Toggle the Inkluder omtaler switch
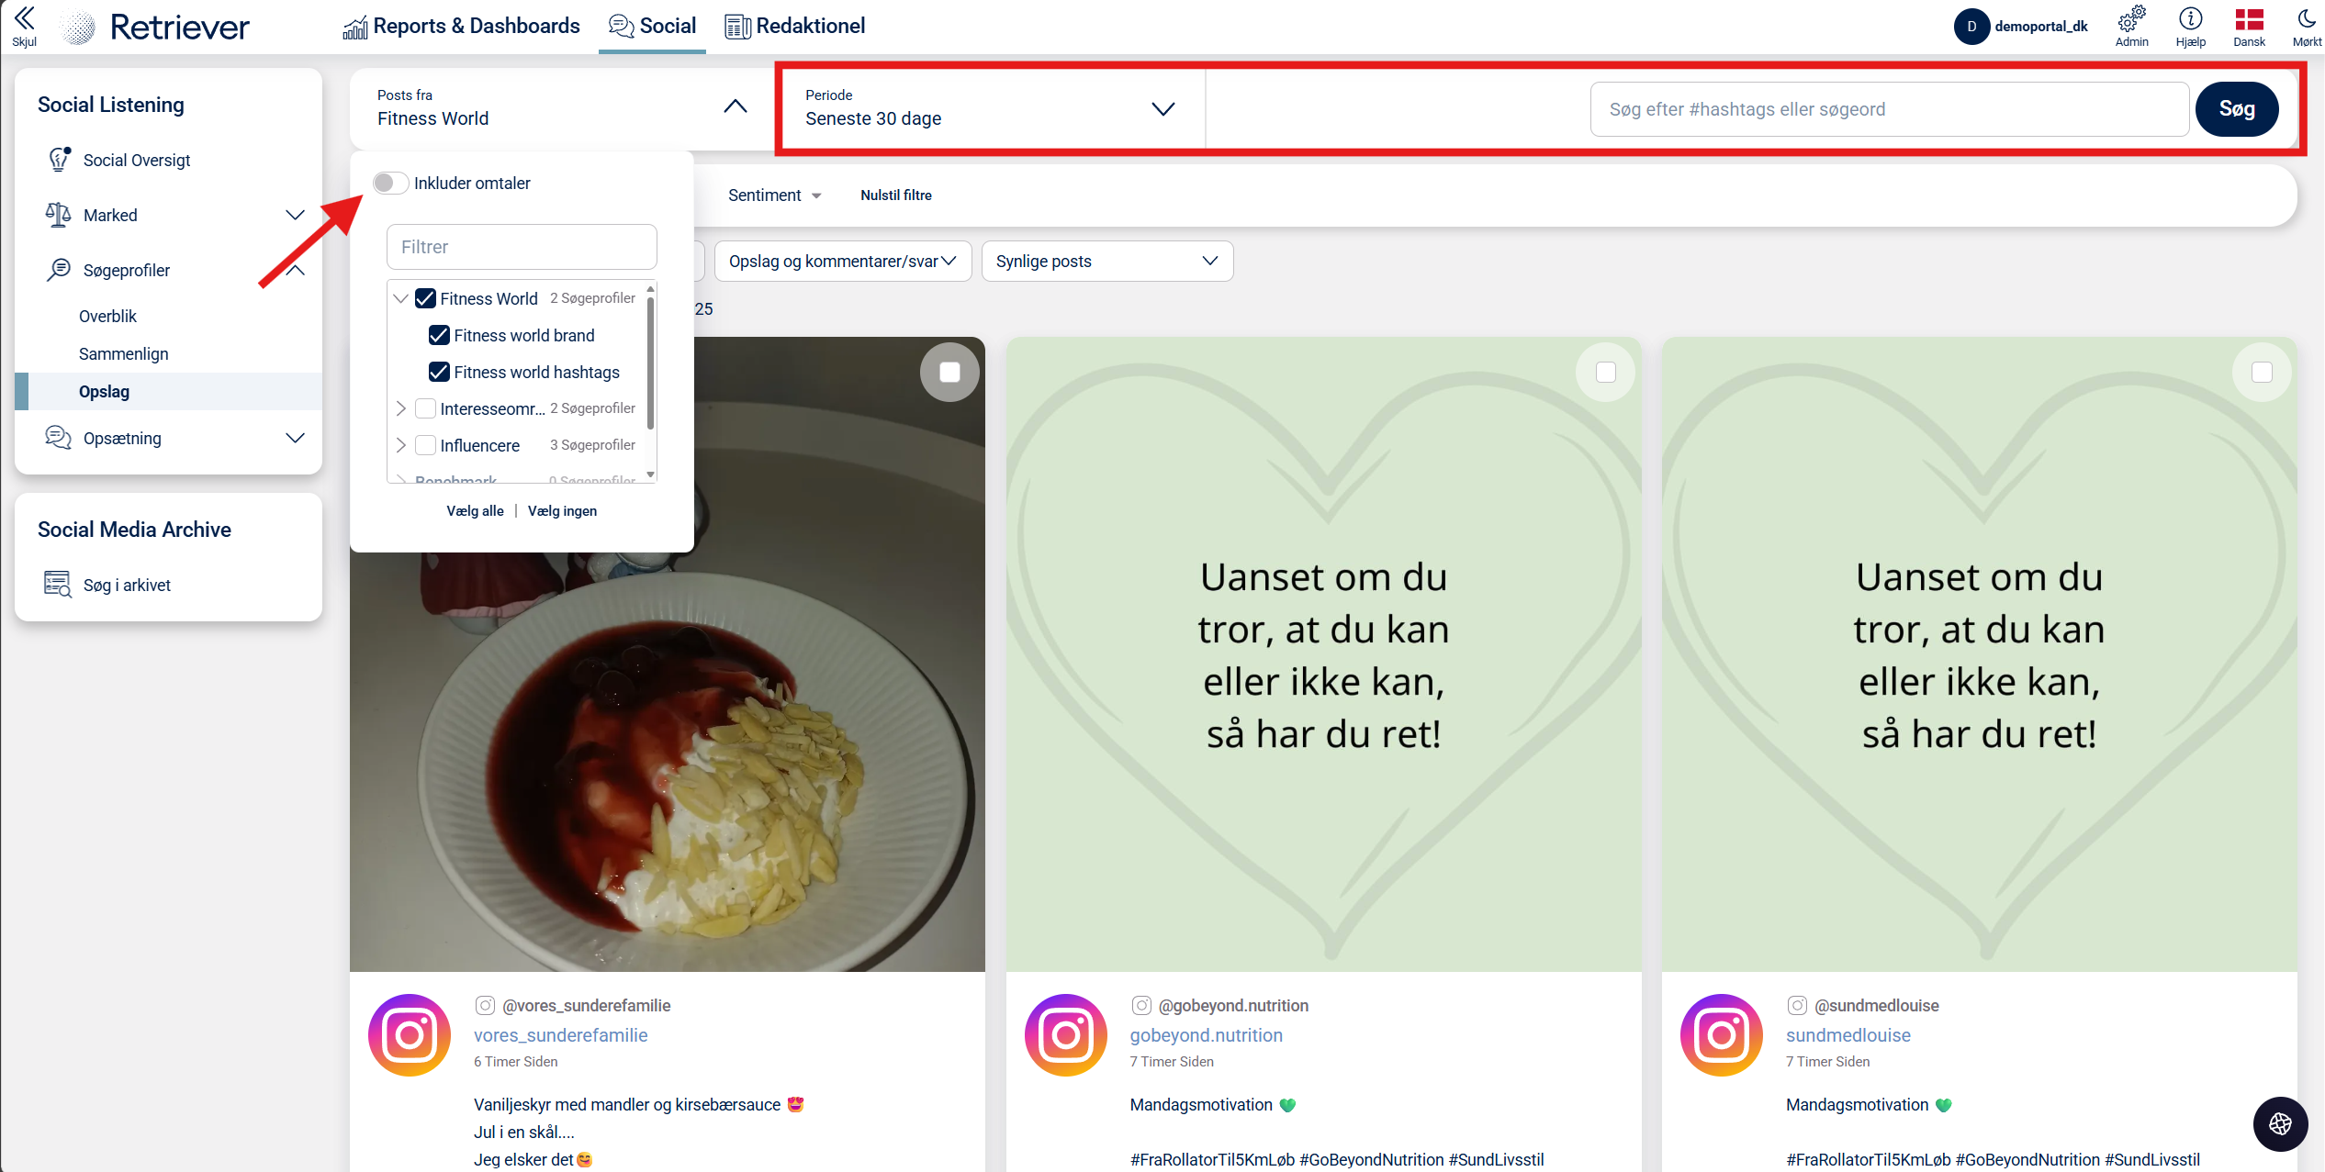The width and height of the screenshot is (2325, 1172). point(390,184)
